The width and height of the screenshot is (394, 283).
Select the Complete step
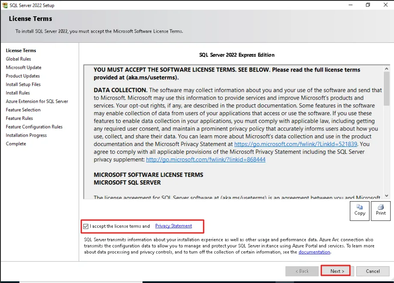click(x=16, y=143)
